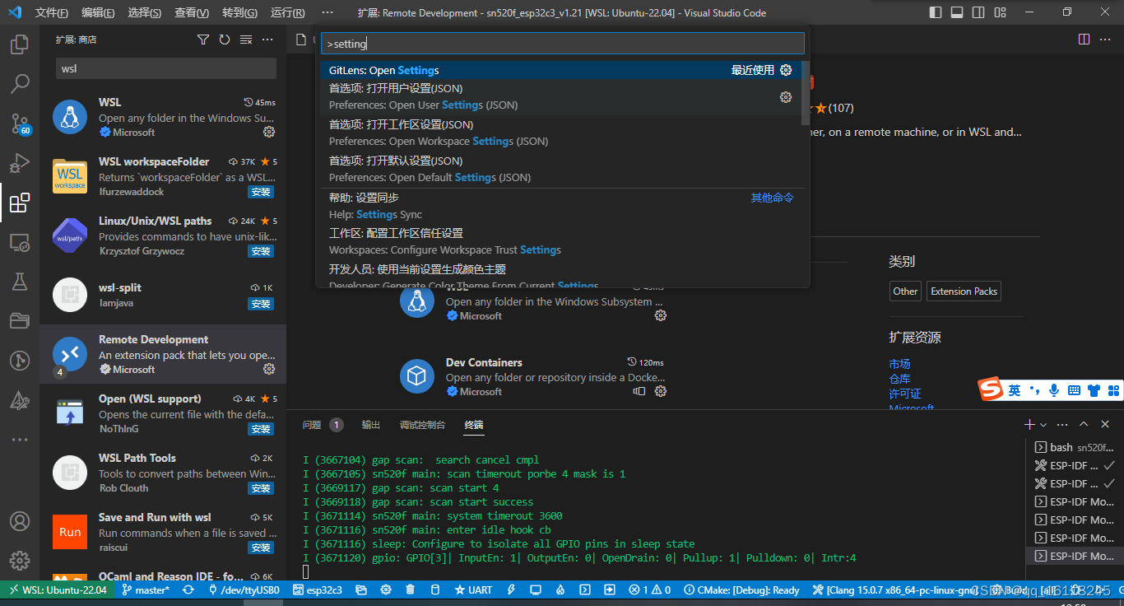Select UART flash method in status bar
The height and width of the screenshot is (606, 1124).
(x=473, y=590)
